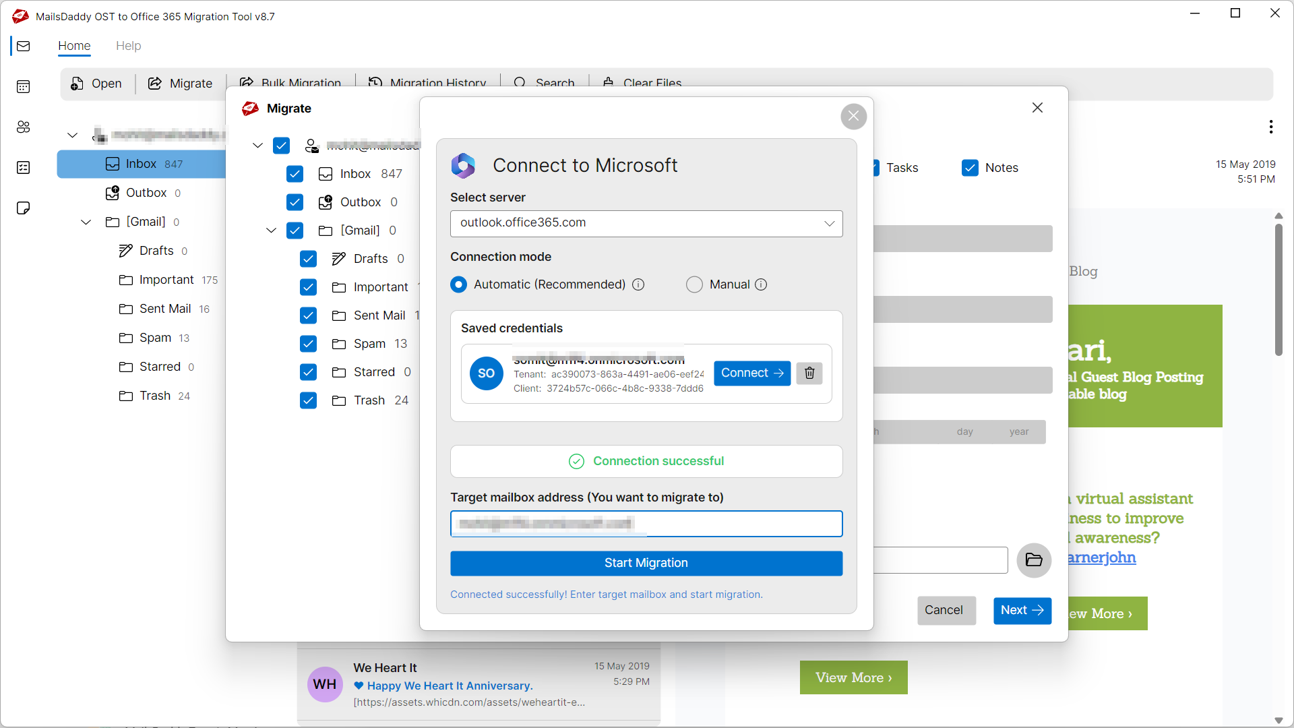1294x728 pixels.
Task: Uncheck the Drafts checkbox in Migrate tree
Action: 308,259
